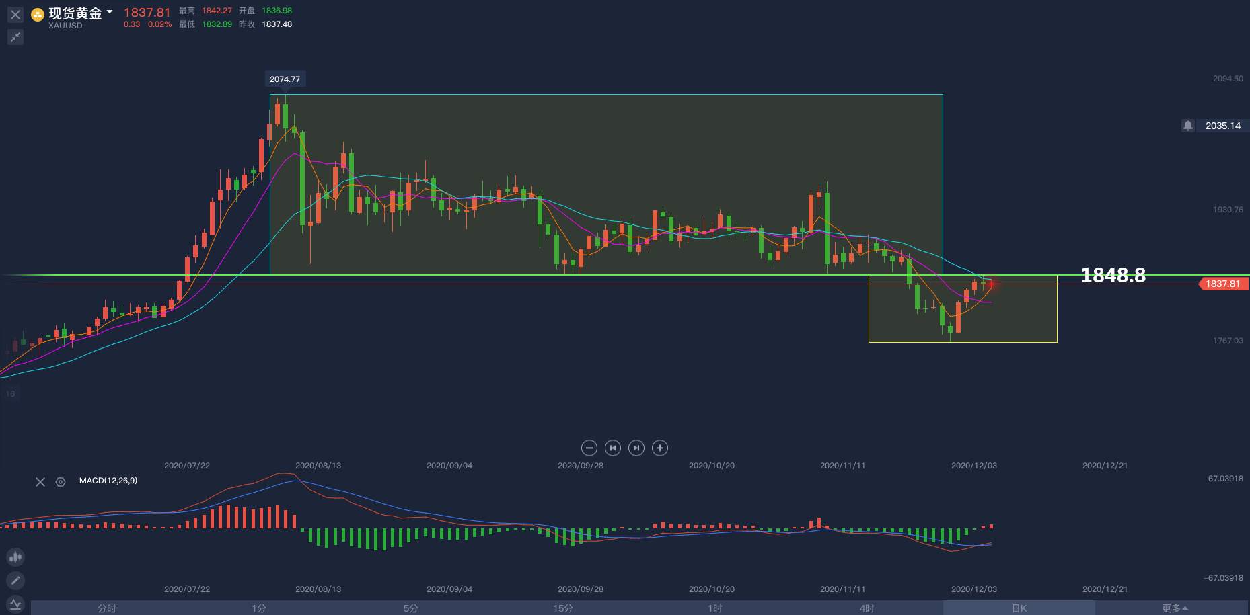
Task: Select the 日K daily timeframe tab
Action: click(x=1019, y=608)
